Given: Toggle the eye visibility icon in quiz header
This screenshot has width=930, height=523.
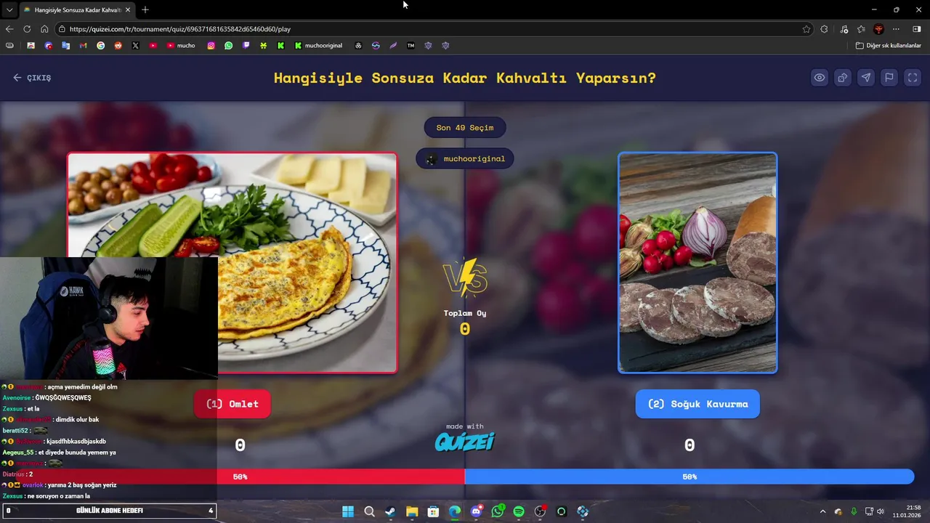Looking at the screenshot, I should pyautogui.click(x=820, y=78).
